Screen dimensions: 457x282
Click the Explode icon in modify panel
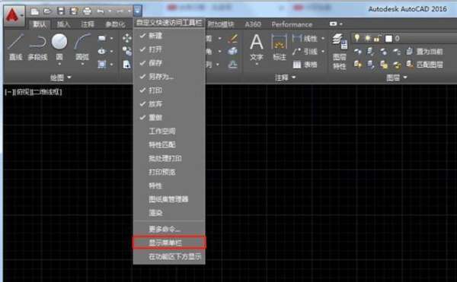233,51
